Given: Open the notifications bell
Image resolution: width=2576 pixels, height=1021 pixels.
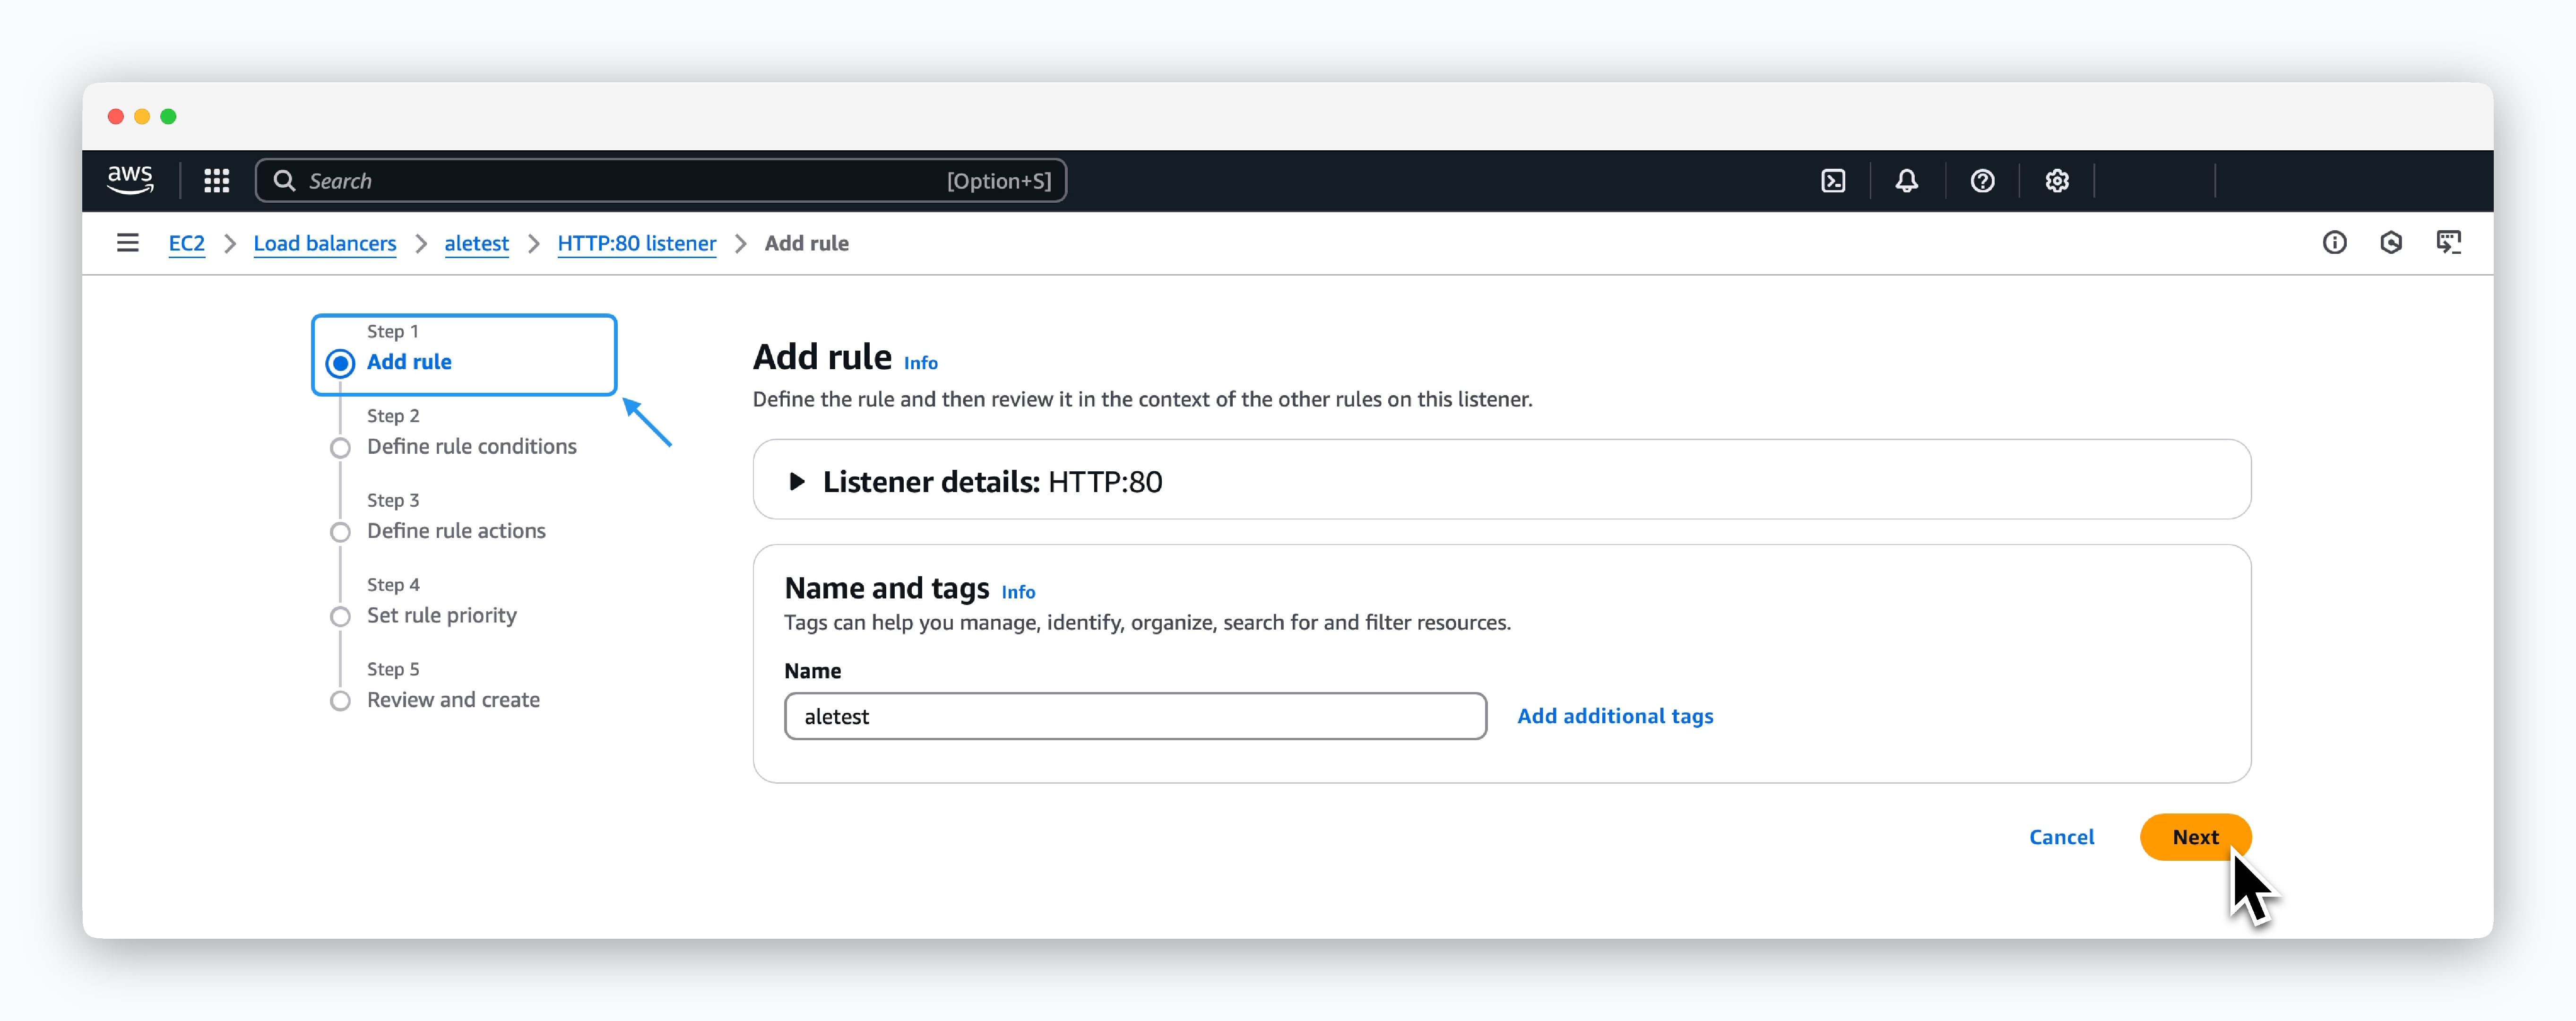Looking at the screenshot, I should tap(1907, 181).
